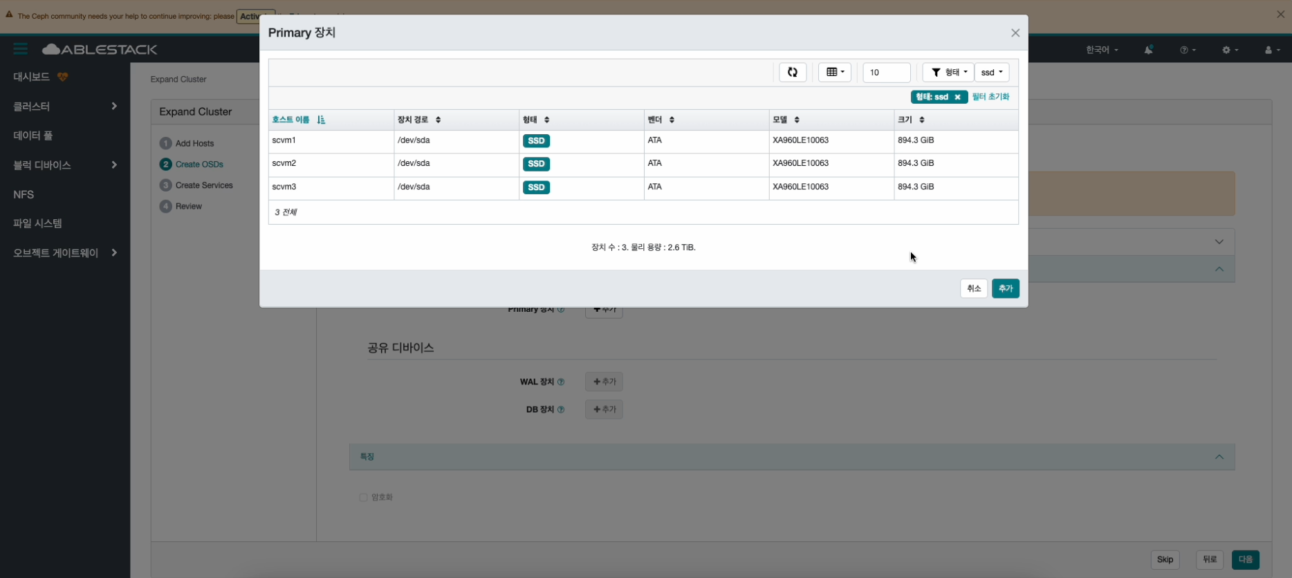This screenshot has width=1292, height=578.
Task: Open 데이터 풀 in the sidebar
Action: click(x=33, y=136)
